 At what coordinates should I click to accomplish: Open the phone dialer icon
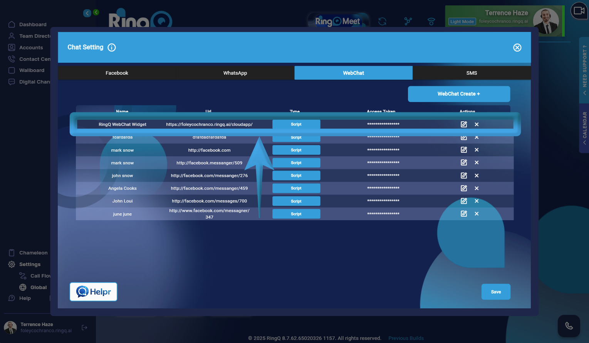coord(569,326)
